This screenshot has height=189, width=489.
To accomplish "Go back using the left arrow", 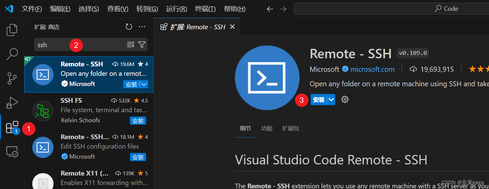I will (270, 9).
